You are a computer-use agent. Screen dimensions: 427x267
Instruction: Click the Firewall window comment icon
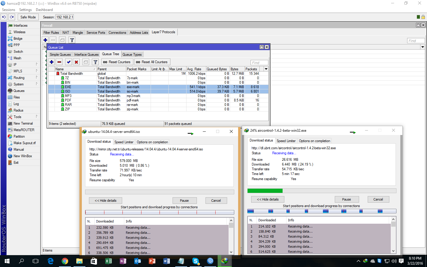point(62,40)
